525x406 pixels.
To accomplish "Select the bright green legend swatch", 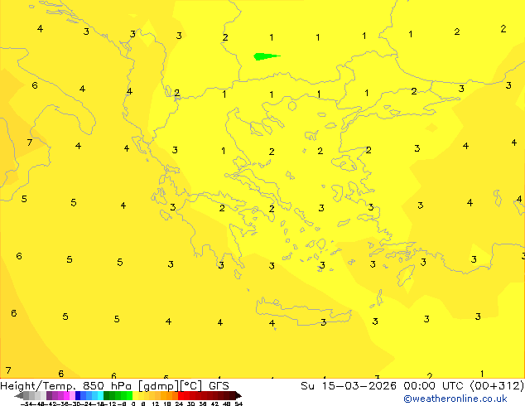I will click(129, 396).
